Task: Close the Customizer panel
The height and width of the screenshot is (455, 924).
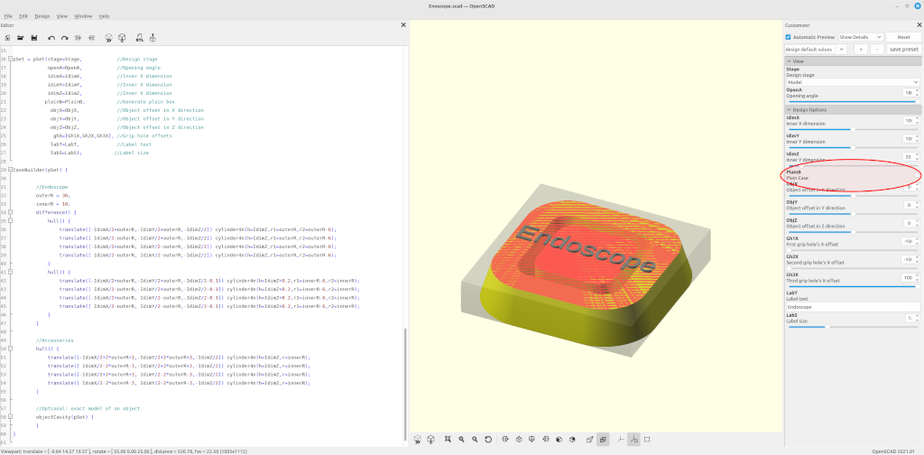Action: (919, 24)
